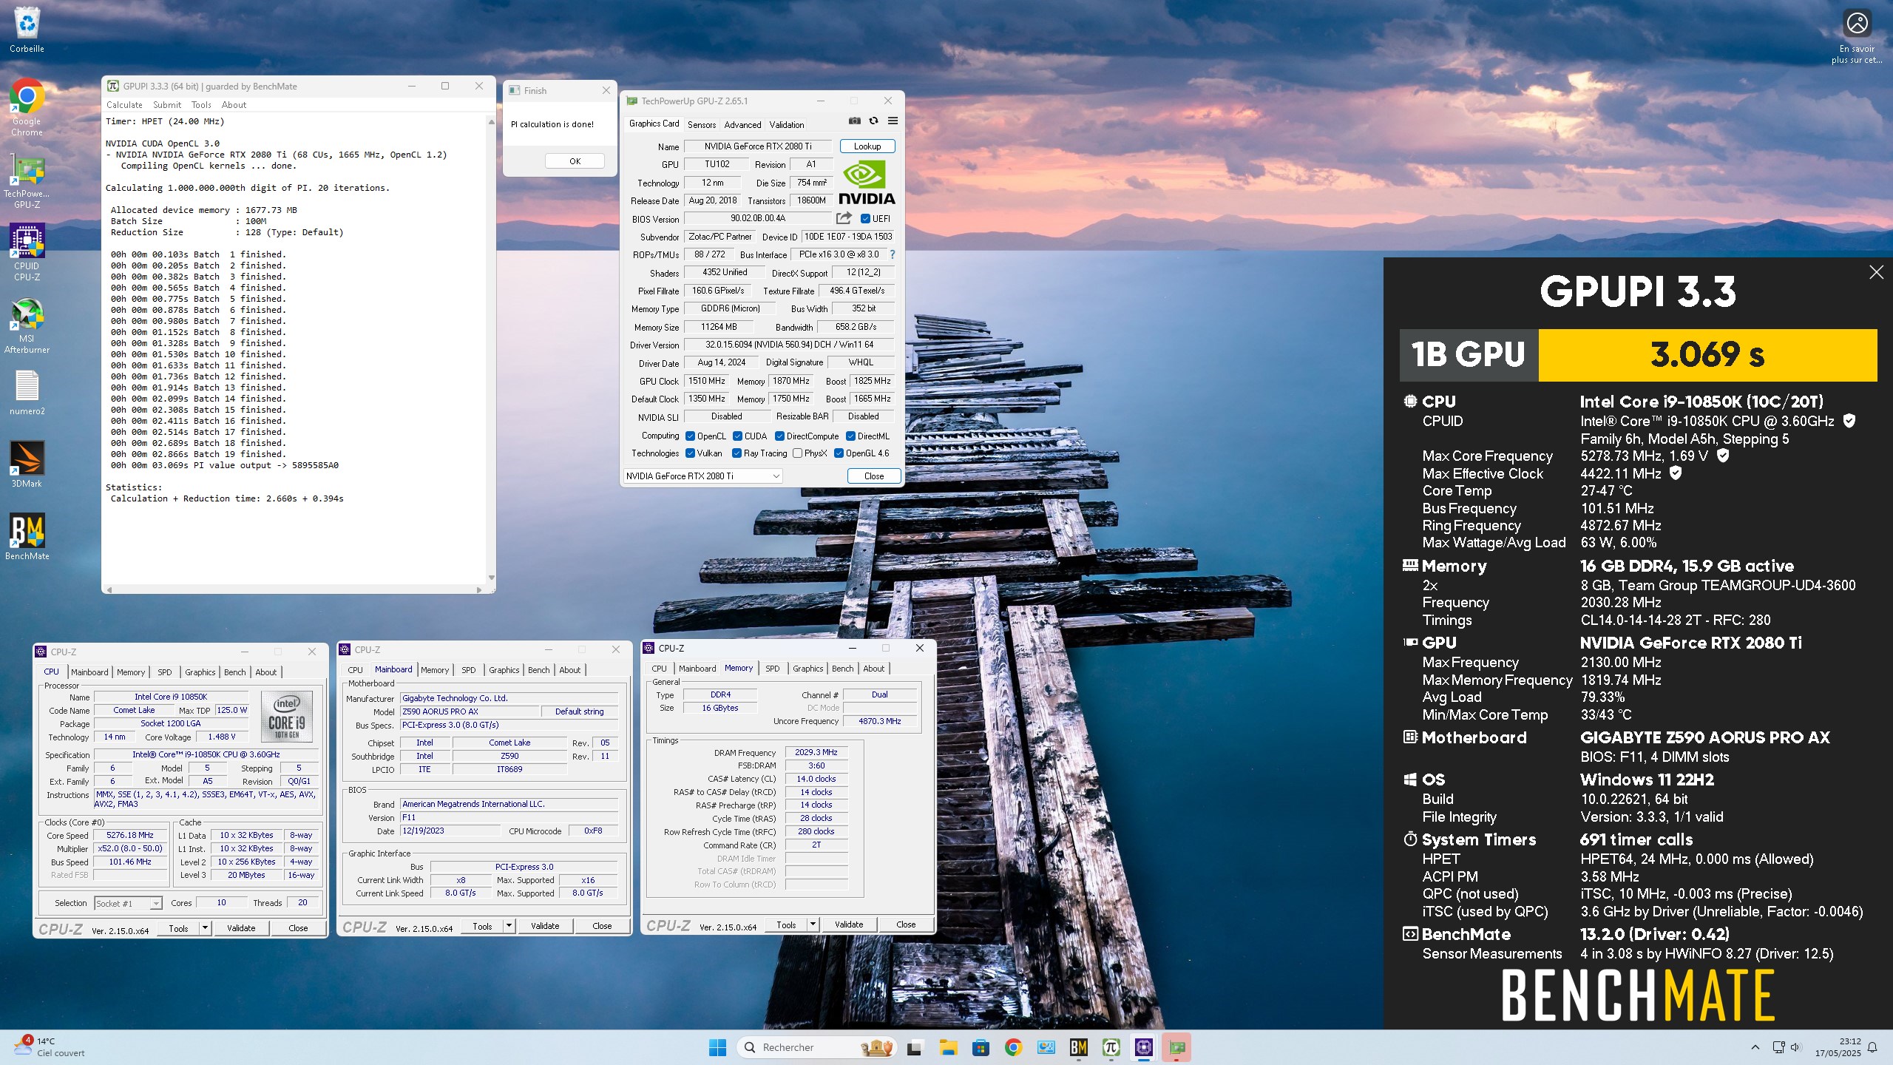Click Close in the right CPU-Z window
Screen dimensions: 1893x1065
[x=906, y=924]
